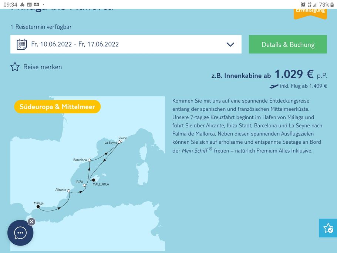The image size is (337, 253).
Task: Click the La Seyne port marker
Action: 119,142
